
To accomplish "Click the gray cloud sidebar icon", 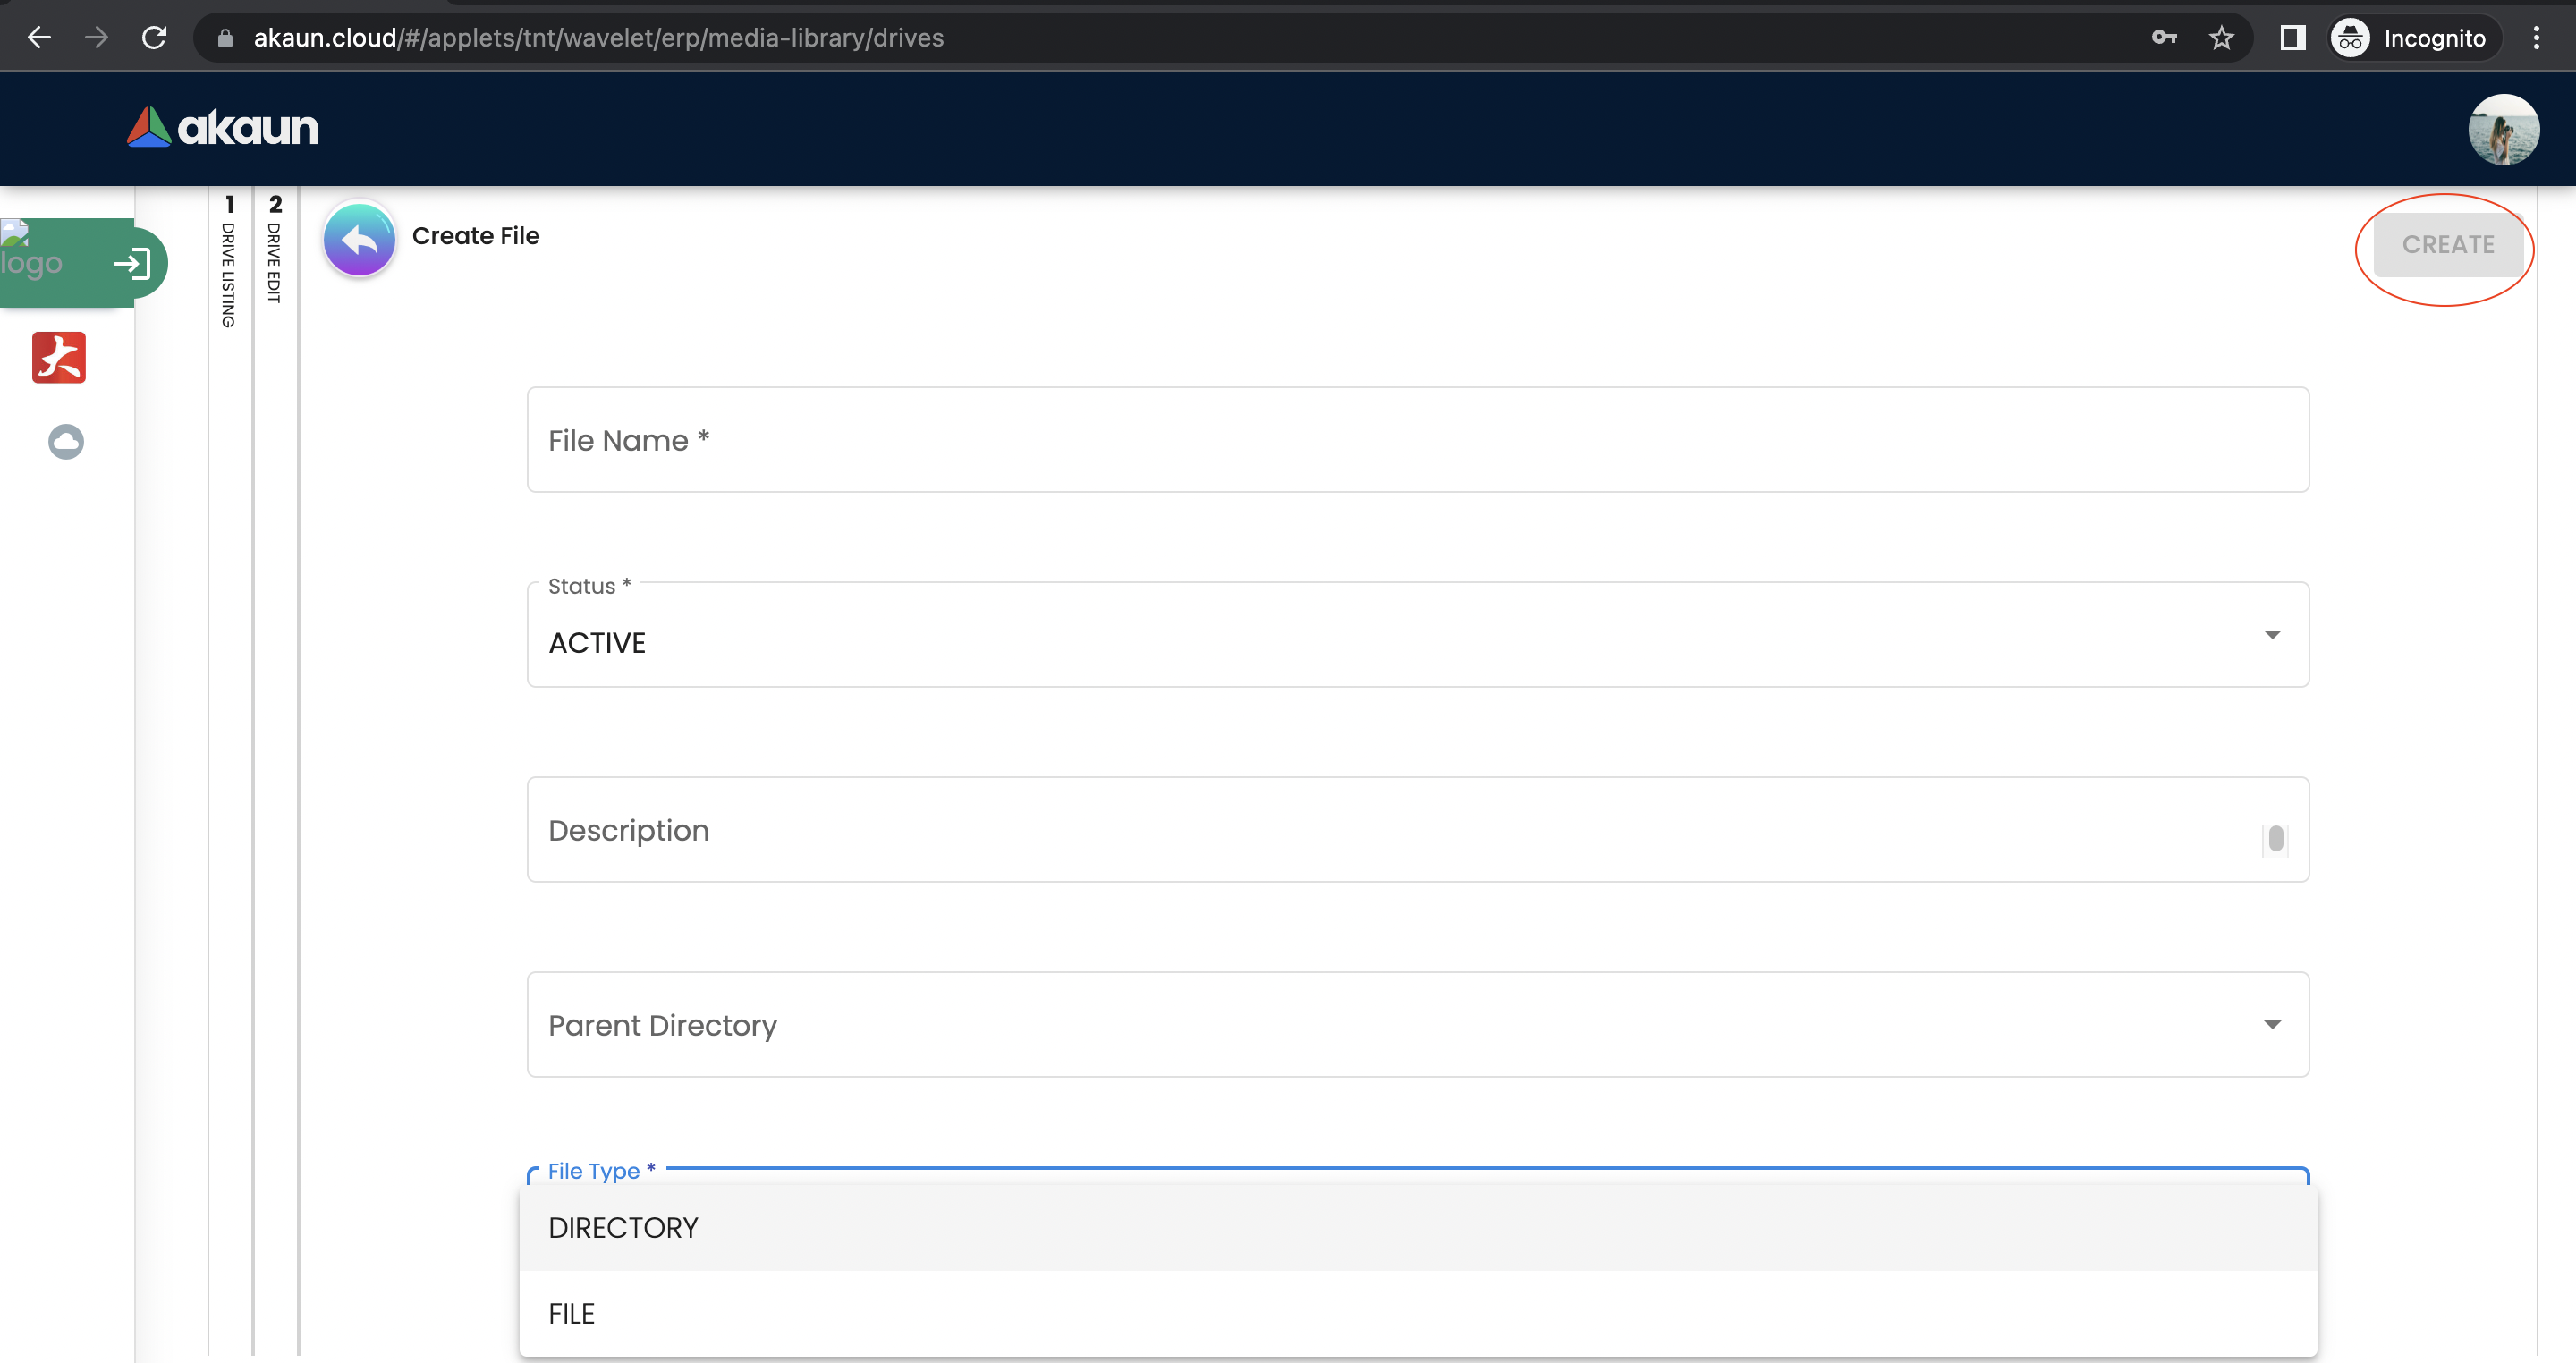I will pyautogui.click(x=66, y=441).
